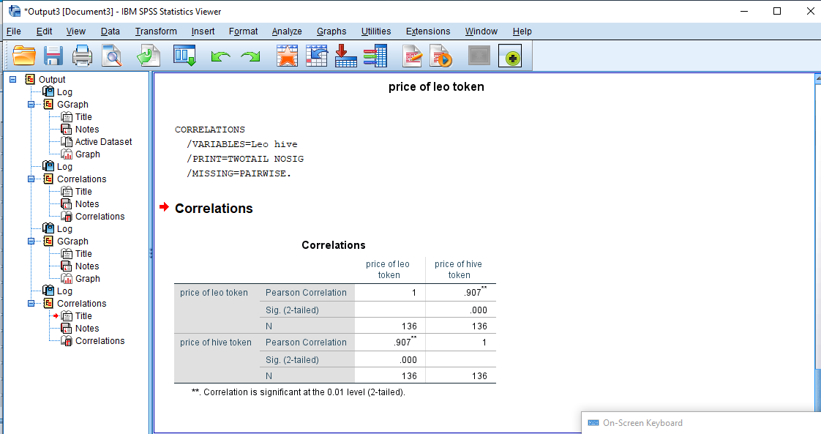821x434 pixels.
Task: Open the Format menu
Action: coord(243,31)
